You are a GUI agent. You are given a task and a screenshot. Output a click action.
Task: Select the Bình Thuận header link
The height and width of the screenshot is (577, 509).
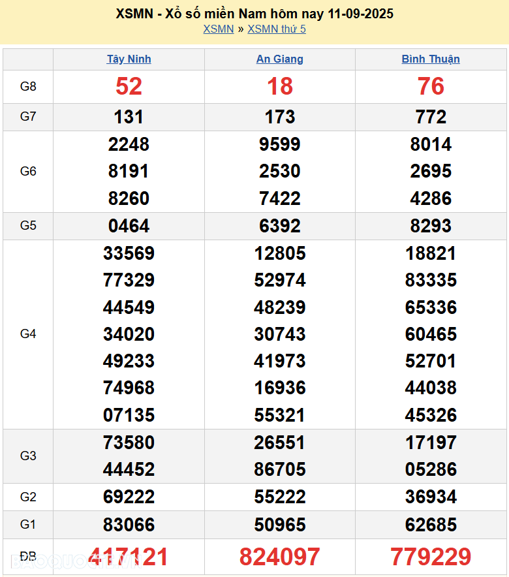coord(431,59)
